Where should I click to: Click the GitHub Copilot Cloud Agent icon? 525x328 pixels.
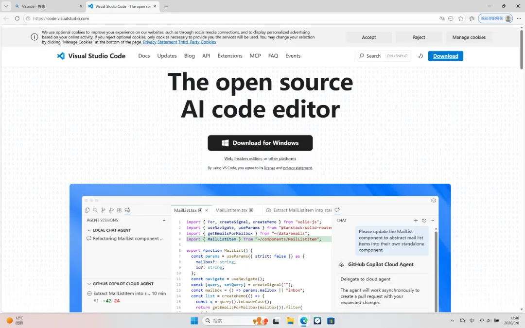(342, 264)
